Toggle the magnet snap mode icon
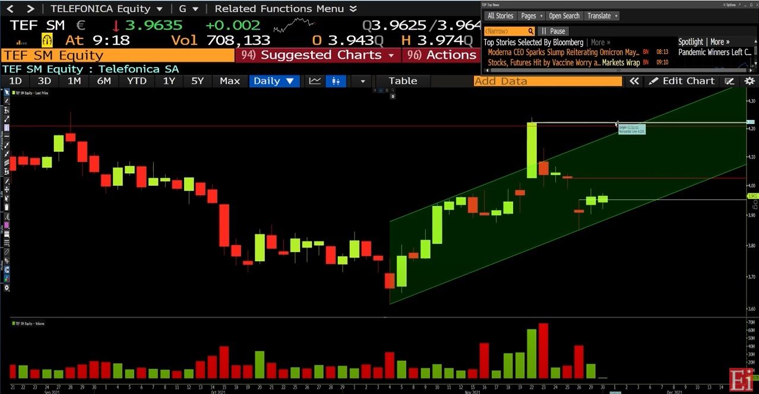 (7, 269)
